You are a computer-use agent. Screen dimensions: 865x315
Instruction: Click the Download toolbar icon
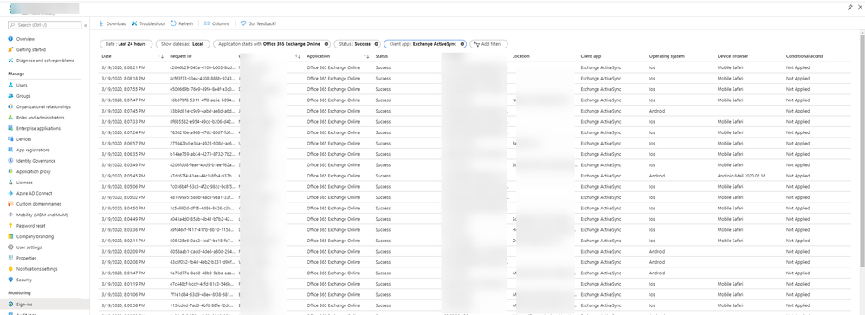pos(101,23)
